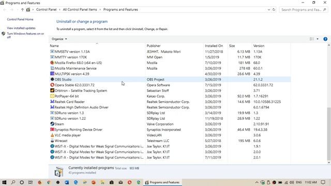Click the Opera Stable icon in list
331x186 pixels.
[52, 85]
